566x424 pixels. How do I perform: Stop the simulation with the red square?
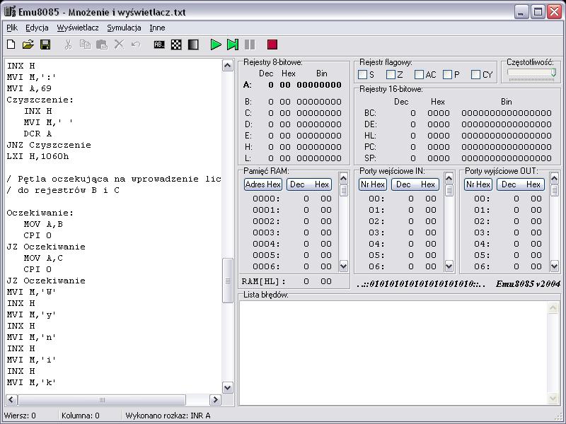click(x=272, y=45)
